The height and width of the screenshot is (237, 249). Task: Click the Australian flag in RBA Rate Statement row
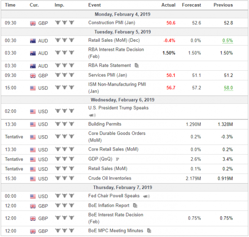(33, 66)
